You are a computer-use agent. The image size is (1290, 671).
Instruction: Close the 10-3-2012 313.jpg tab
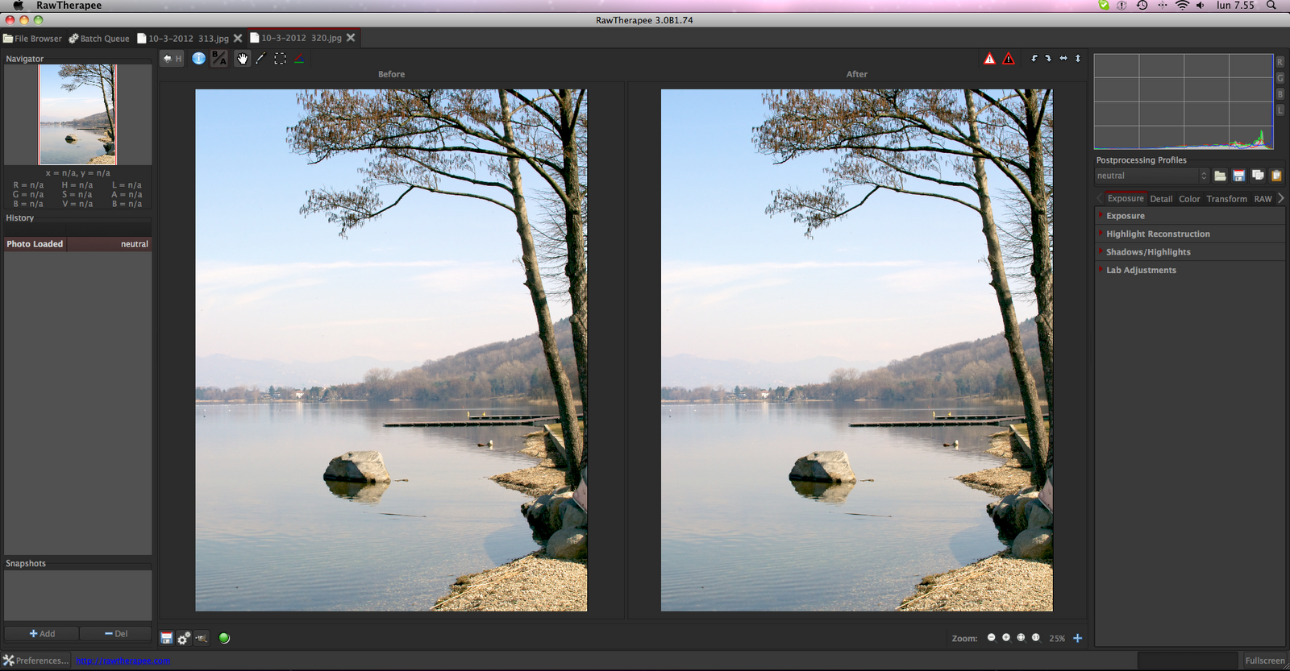tap(238, 38)
